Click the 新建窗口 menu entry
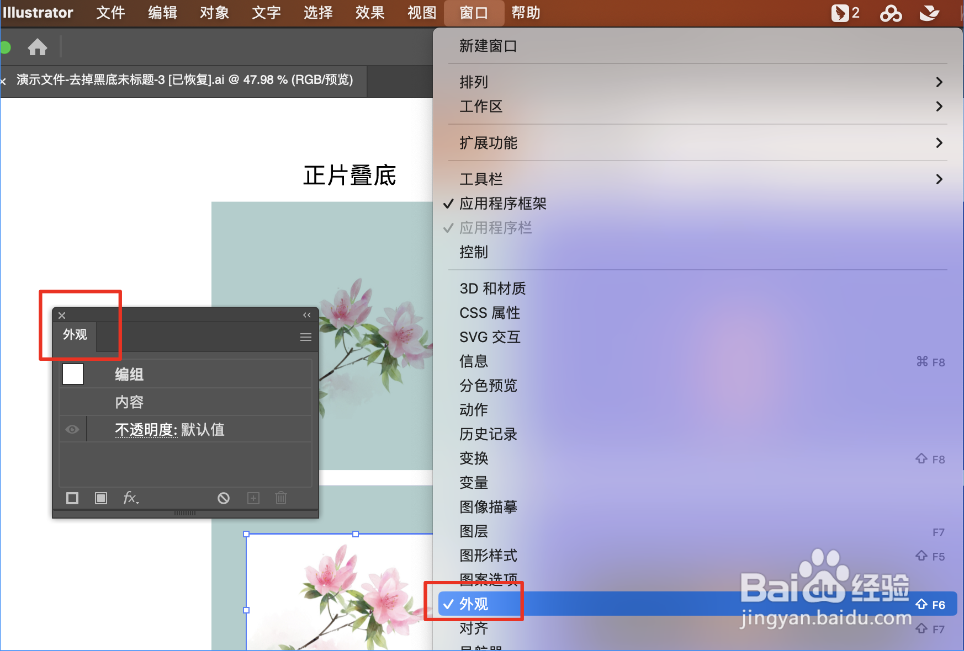 tap(488, 46)
